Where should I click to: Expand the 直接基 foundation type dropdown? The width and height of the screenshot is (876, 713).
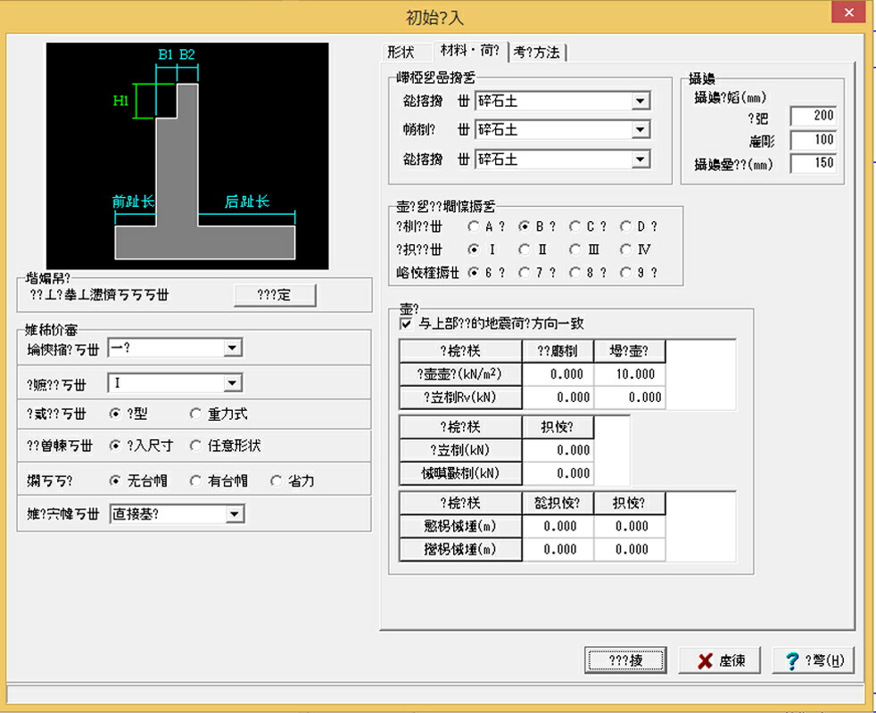point(235,513)
